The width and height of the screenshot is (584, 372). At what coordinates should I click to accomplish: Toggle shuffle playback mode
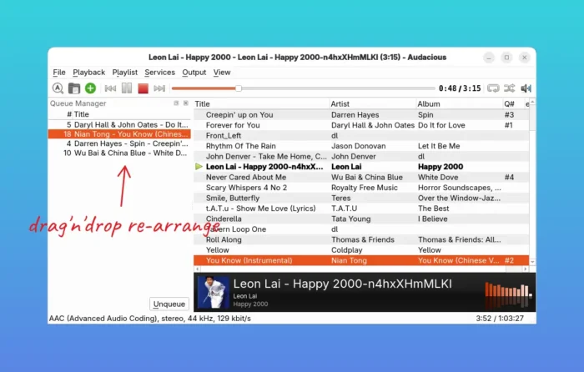[x=510, y=88]
